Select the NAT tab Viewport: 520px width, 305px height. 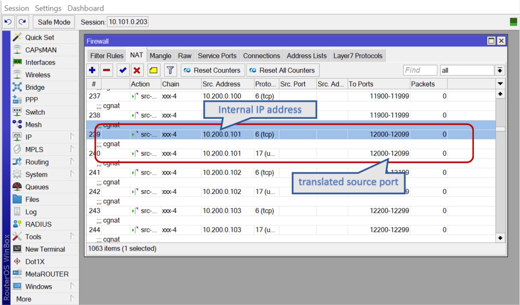click(136, 55)
